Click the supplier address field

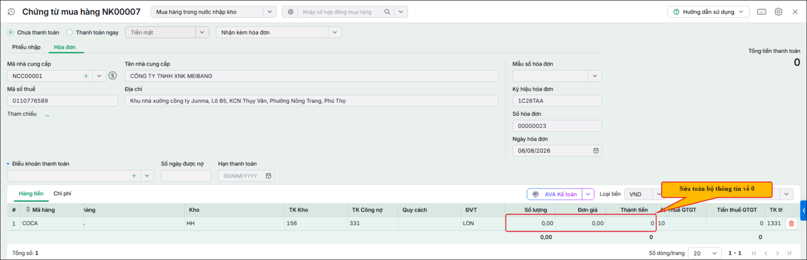click(x=312, y=101)
